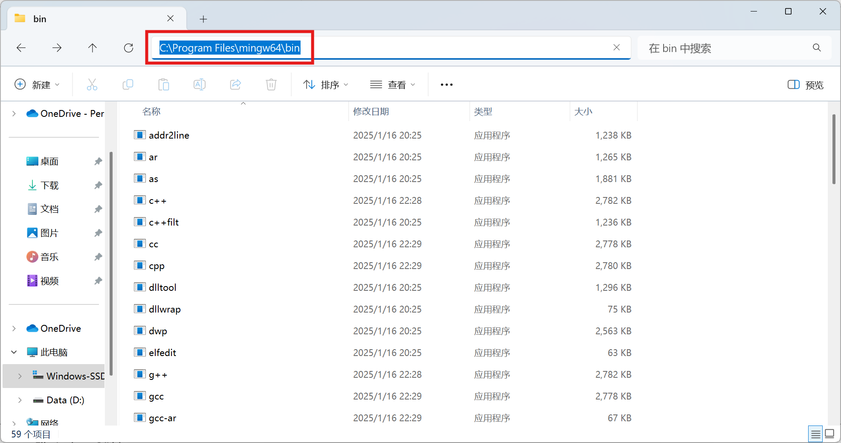
Task: Copy the selected item
Action: point(128,84)
